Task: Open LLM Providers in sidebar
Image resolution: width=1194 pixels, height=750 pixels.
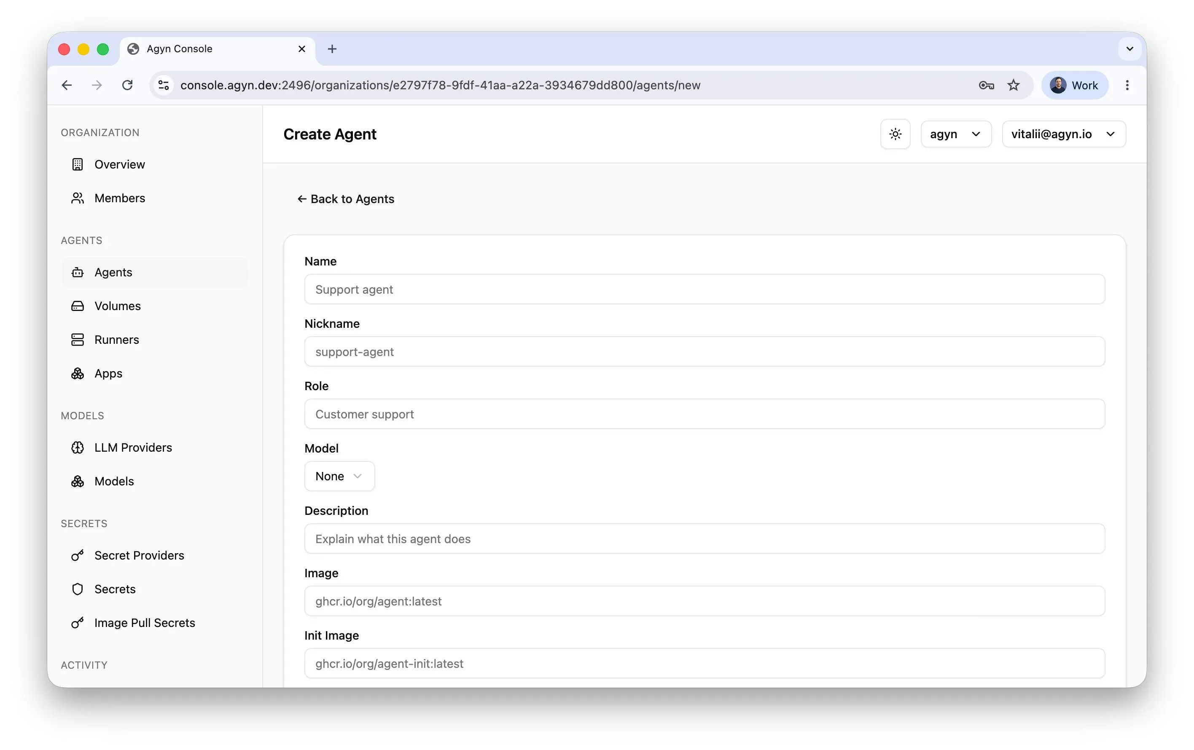Action: 155,448
